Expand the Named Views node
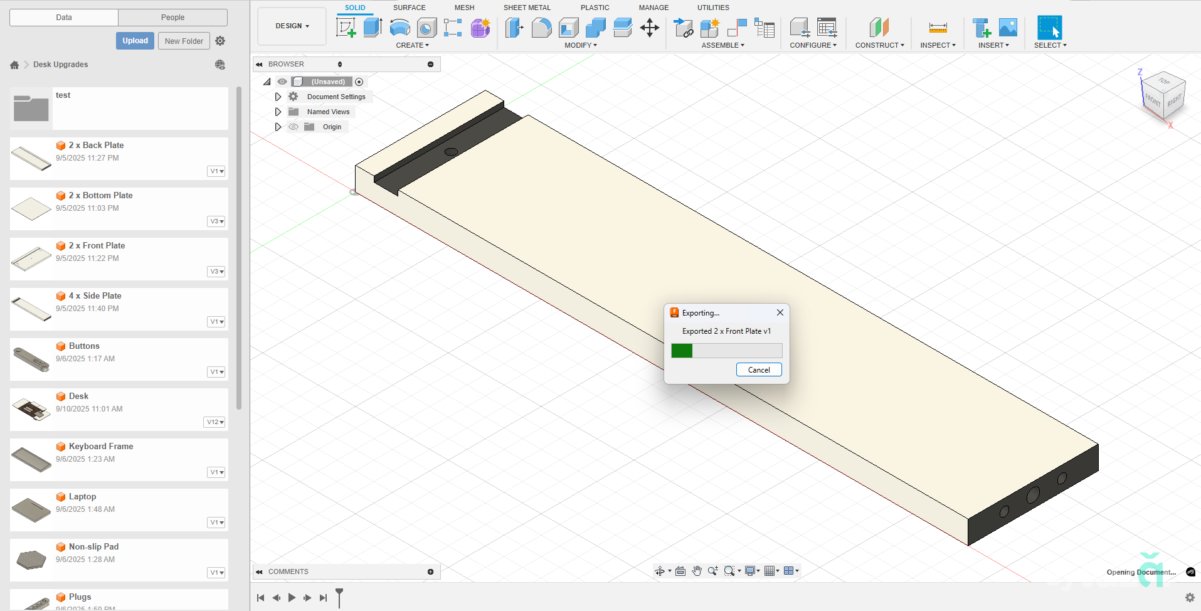Screen dimensions: 1201x611 pos(278,112)
